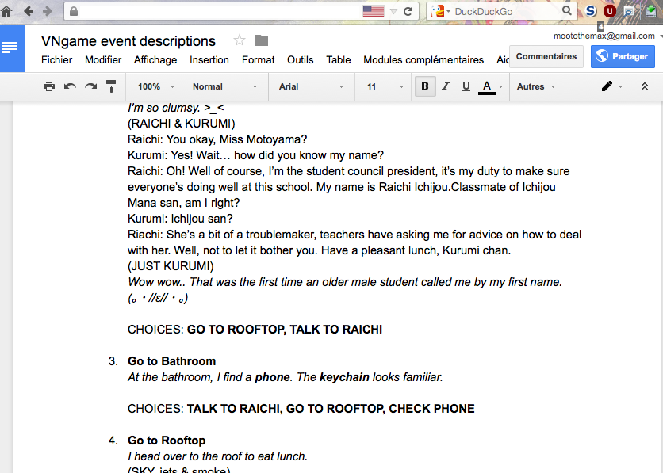
Task: Click the bold word "keychain"
Action: [x=344, y=378]
